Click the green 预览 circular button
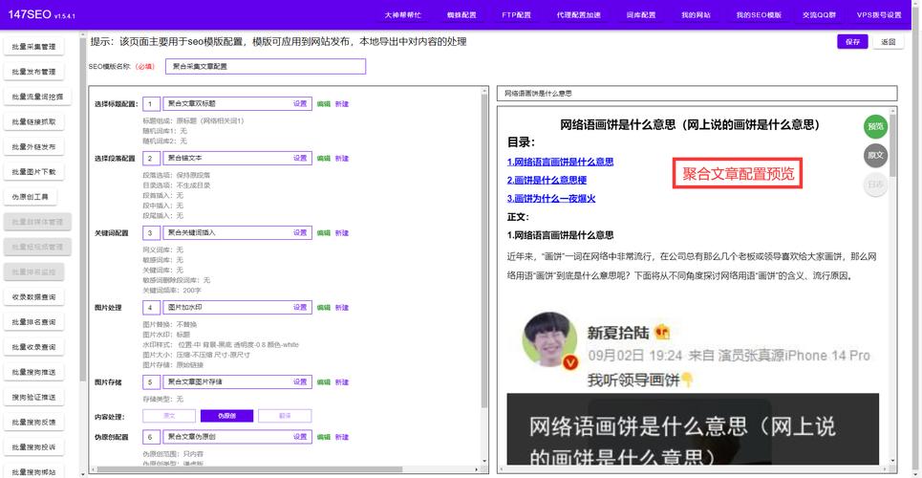Viewport: 922px width, 478px height. point(875,126)
